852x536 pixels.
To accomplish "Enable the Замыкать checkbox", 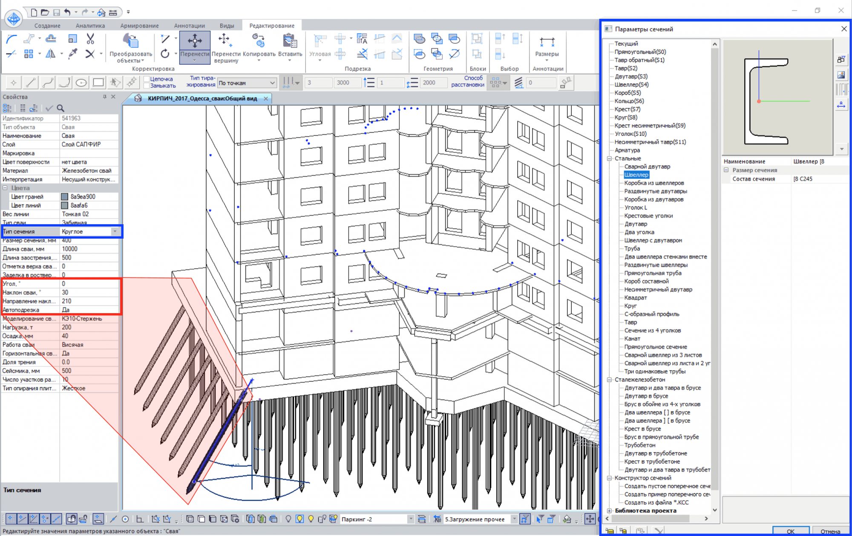I will 147,86.
